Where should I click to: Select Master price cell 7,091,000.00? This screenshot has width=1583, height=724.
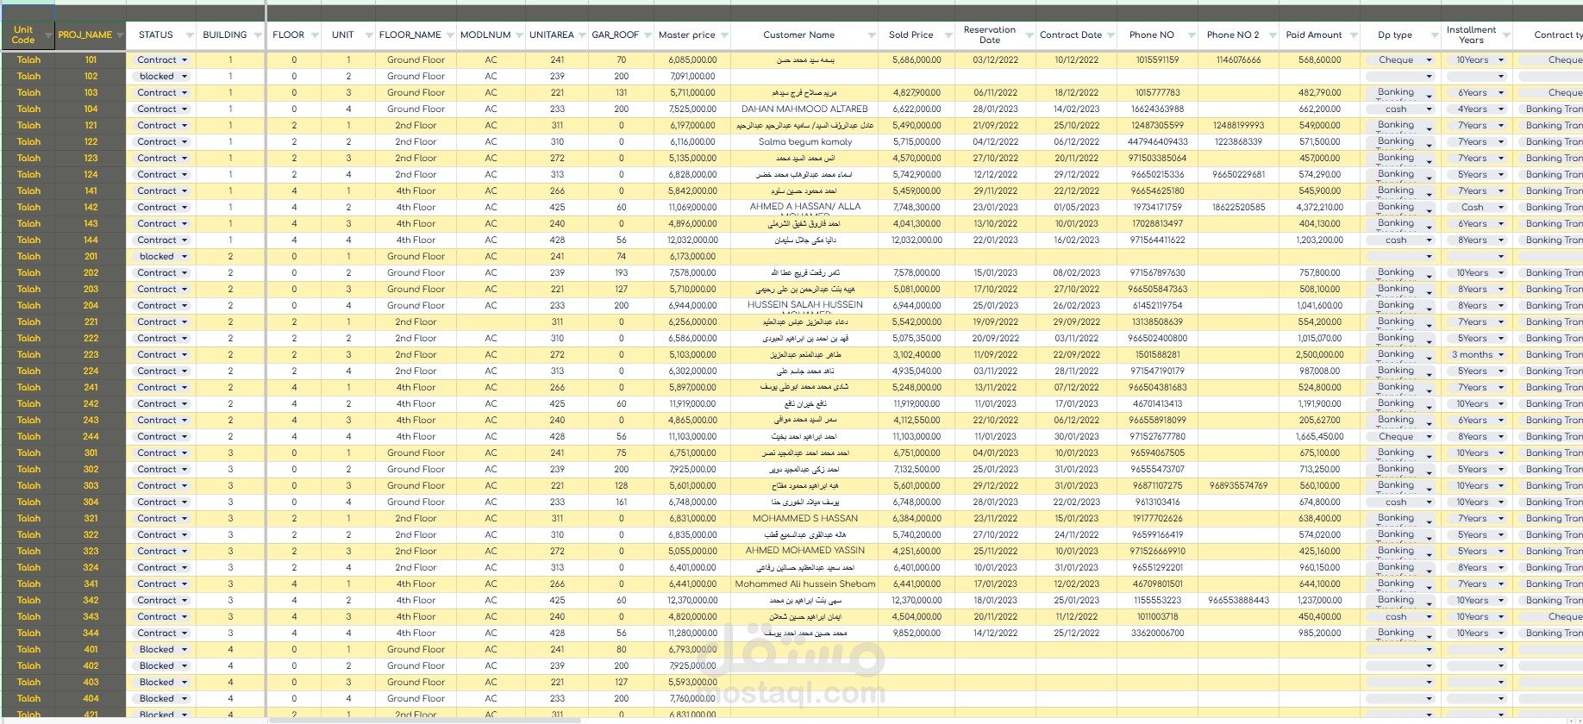[x=692, y=77]
